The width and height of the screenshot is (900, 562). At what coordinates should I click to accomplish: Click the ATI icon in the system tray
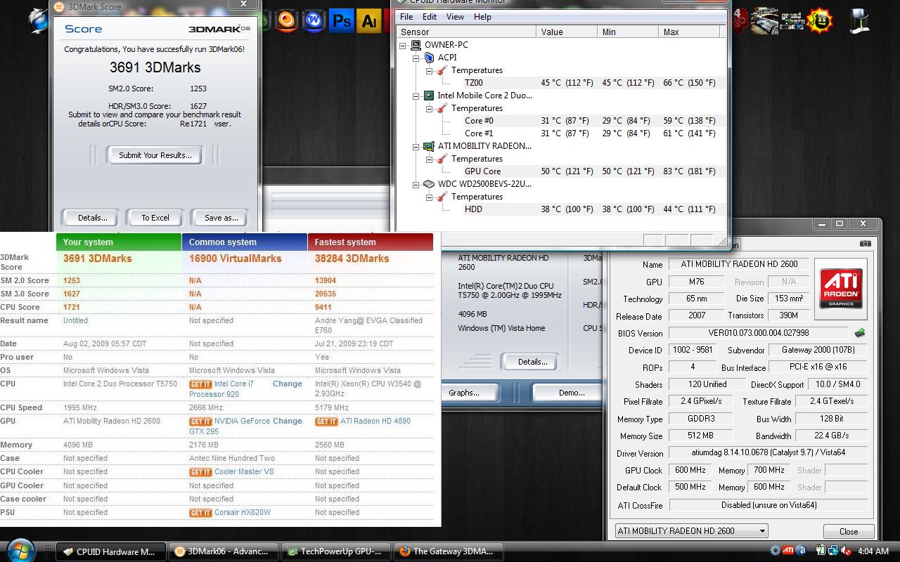click(x=788, y=551)
